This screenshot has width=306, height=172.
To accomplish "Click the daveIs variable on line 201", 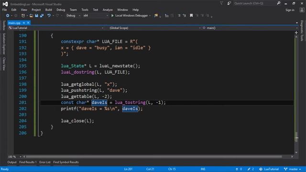I will (99, 103).
